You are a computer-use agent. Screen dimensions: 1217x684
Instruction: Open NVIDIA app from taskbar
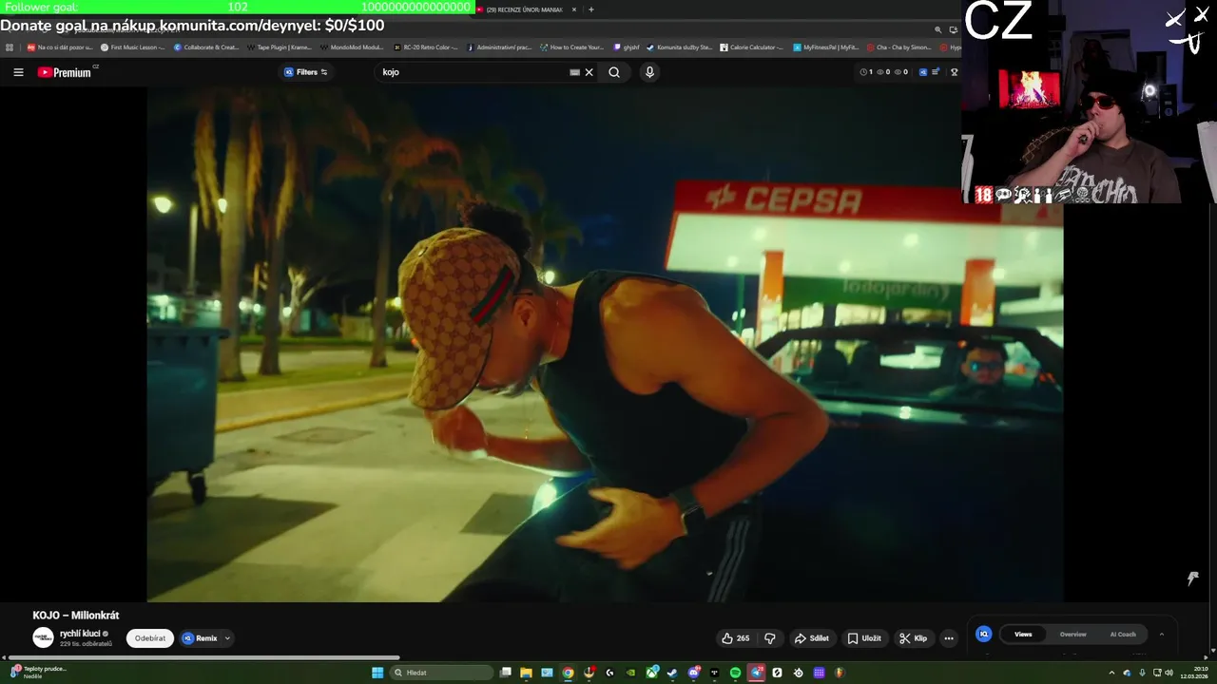pos(630,673)
